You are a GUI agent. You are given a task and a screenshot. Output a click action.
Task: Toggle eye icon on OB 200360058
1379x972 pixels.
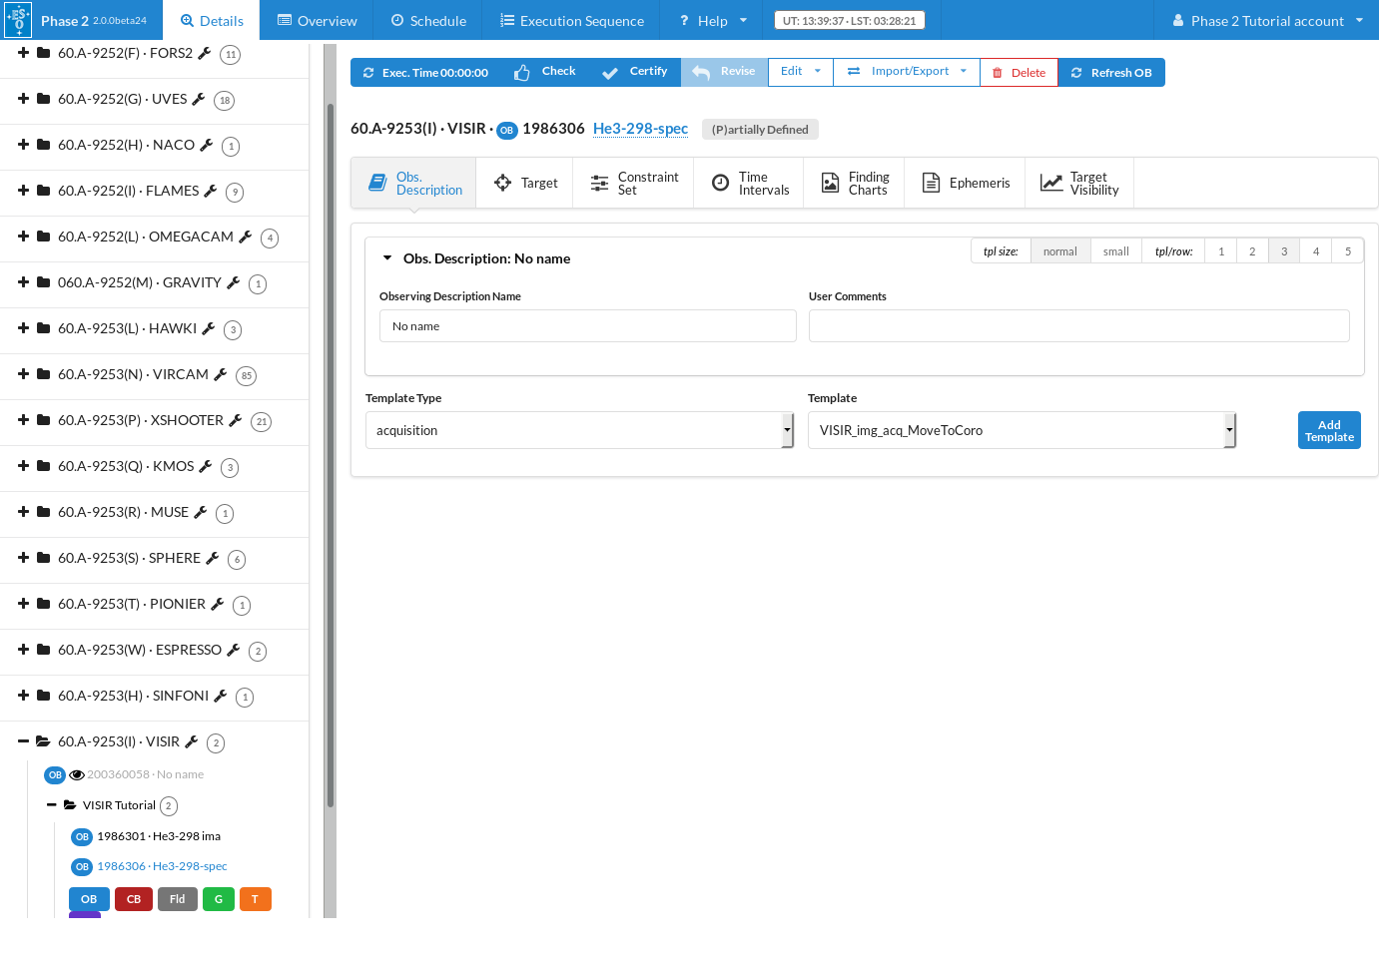click(77, 775)
